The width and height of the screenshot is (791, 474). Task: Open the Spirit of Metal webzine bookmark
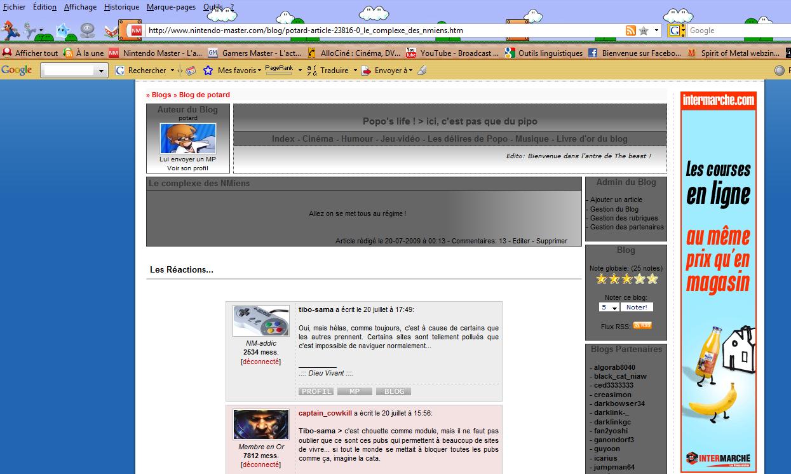733,53
